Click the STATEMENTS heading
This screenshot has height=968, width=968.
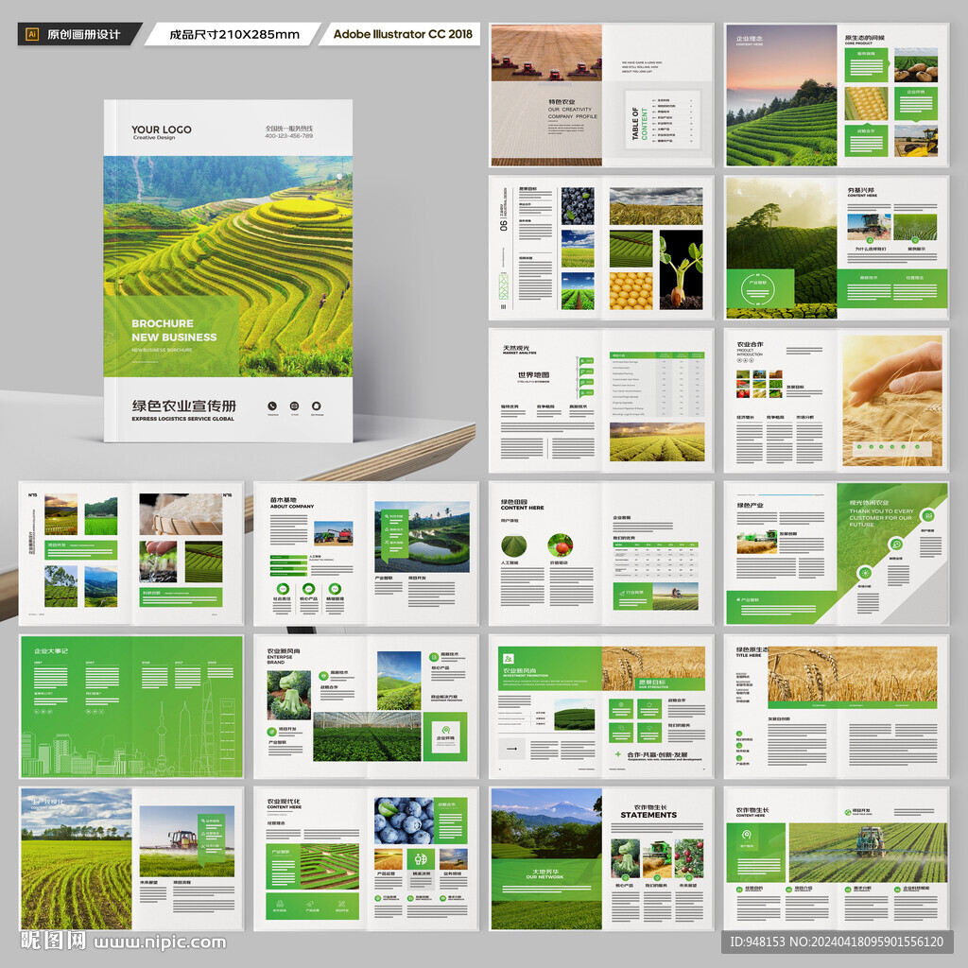(x=648, y=815)
